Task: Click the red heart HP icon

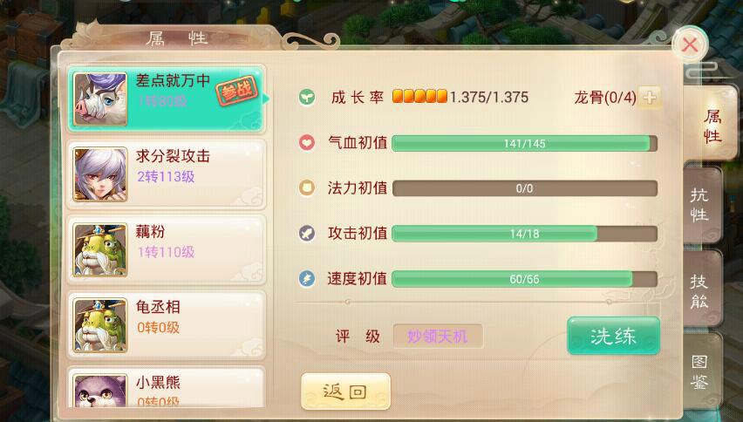Action: 307,143
